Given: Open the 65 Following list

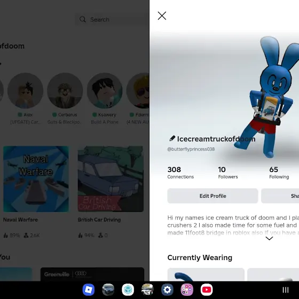Looking at the screenshot, I should click(x=279, y=172).
